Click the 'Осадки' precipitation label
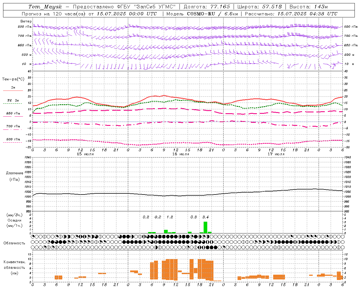This screenshot has height=287, width=359. pyautogui.click(x=15, y=220)
